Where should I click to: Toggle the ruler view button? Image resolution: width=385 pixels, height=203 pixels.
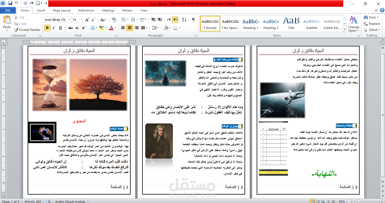[x=382, y=42]
